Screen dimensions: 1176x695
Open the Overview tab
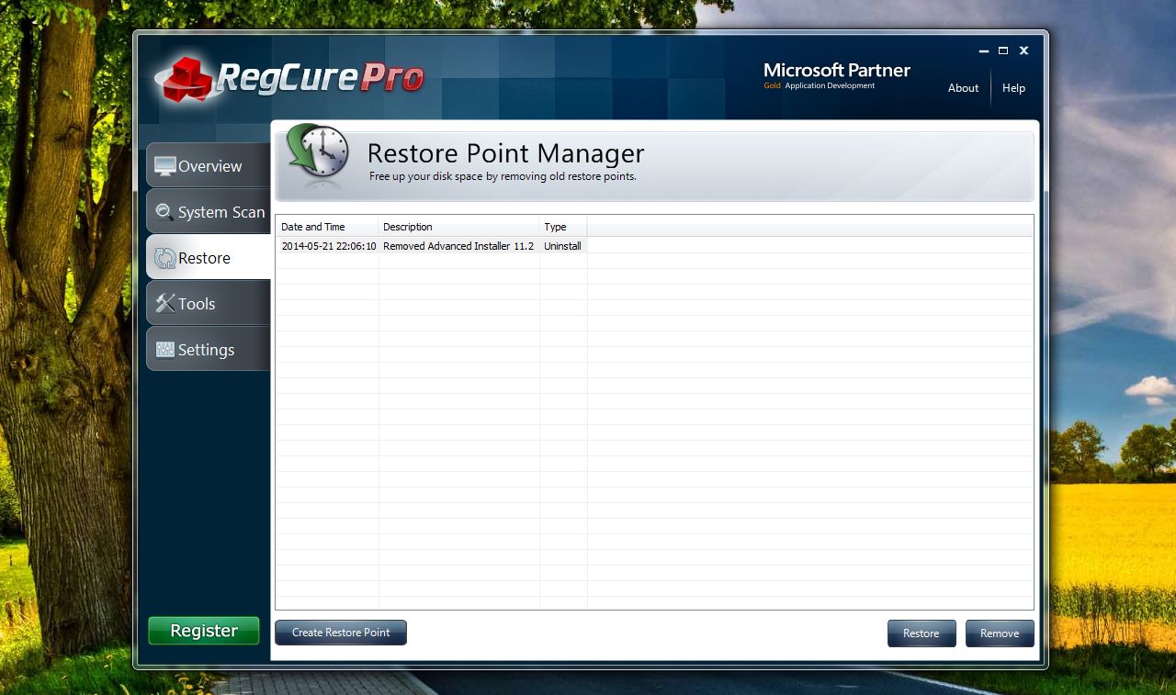209,166
